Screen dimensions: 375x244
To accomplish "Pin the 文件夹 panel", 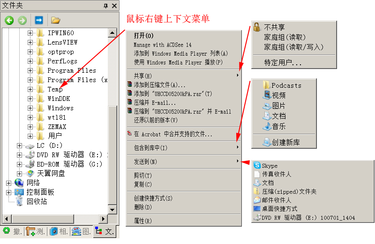I will click(106, 6).
